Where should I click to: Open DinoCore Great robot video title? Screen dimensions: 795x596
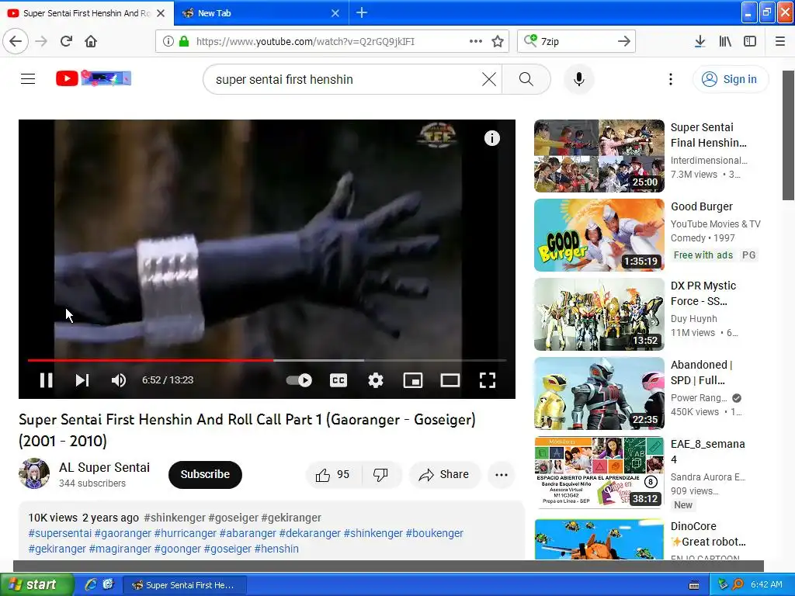[x=708, y=534]
